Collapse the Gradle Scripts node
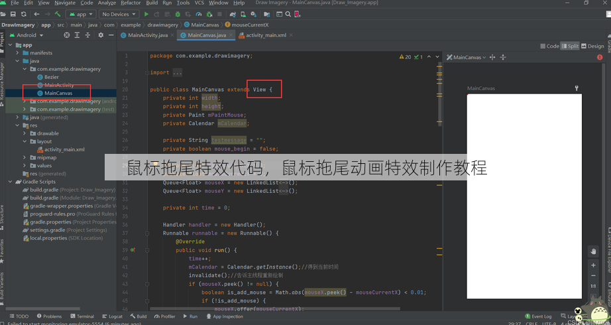Image resolution: width=611 pixels, height=325 pixels. 10,182
